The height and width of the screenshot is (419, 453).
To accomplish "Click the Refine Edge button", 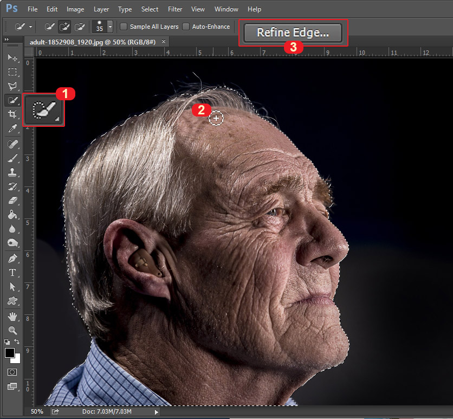I will pos(293,33).
